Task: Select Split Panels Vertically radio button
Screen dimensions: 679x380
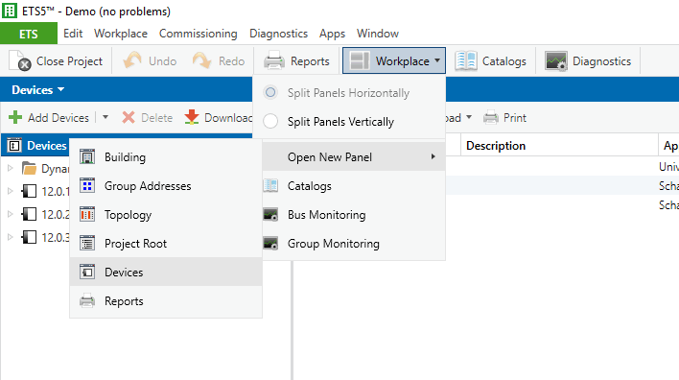Action: point(270,121)
